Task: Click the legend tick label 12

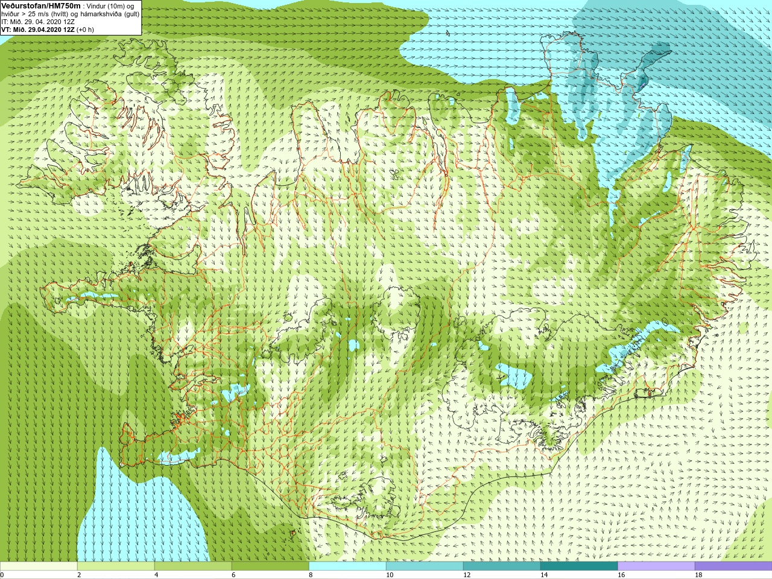Action: (x=467, y=575)
